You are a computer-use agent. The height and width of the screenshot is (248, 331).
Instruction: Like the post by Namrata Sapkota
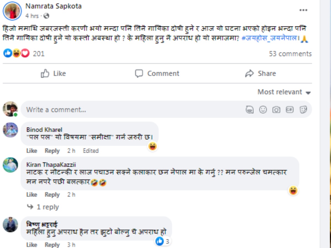click(54, 74)
